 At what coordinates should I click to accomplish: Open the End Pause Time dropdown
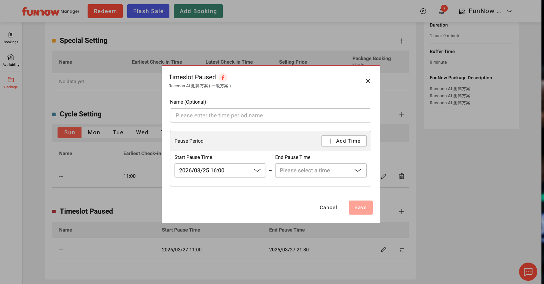[x=321, y=170]
